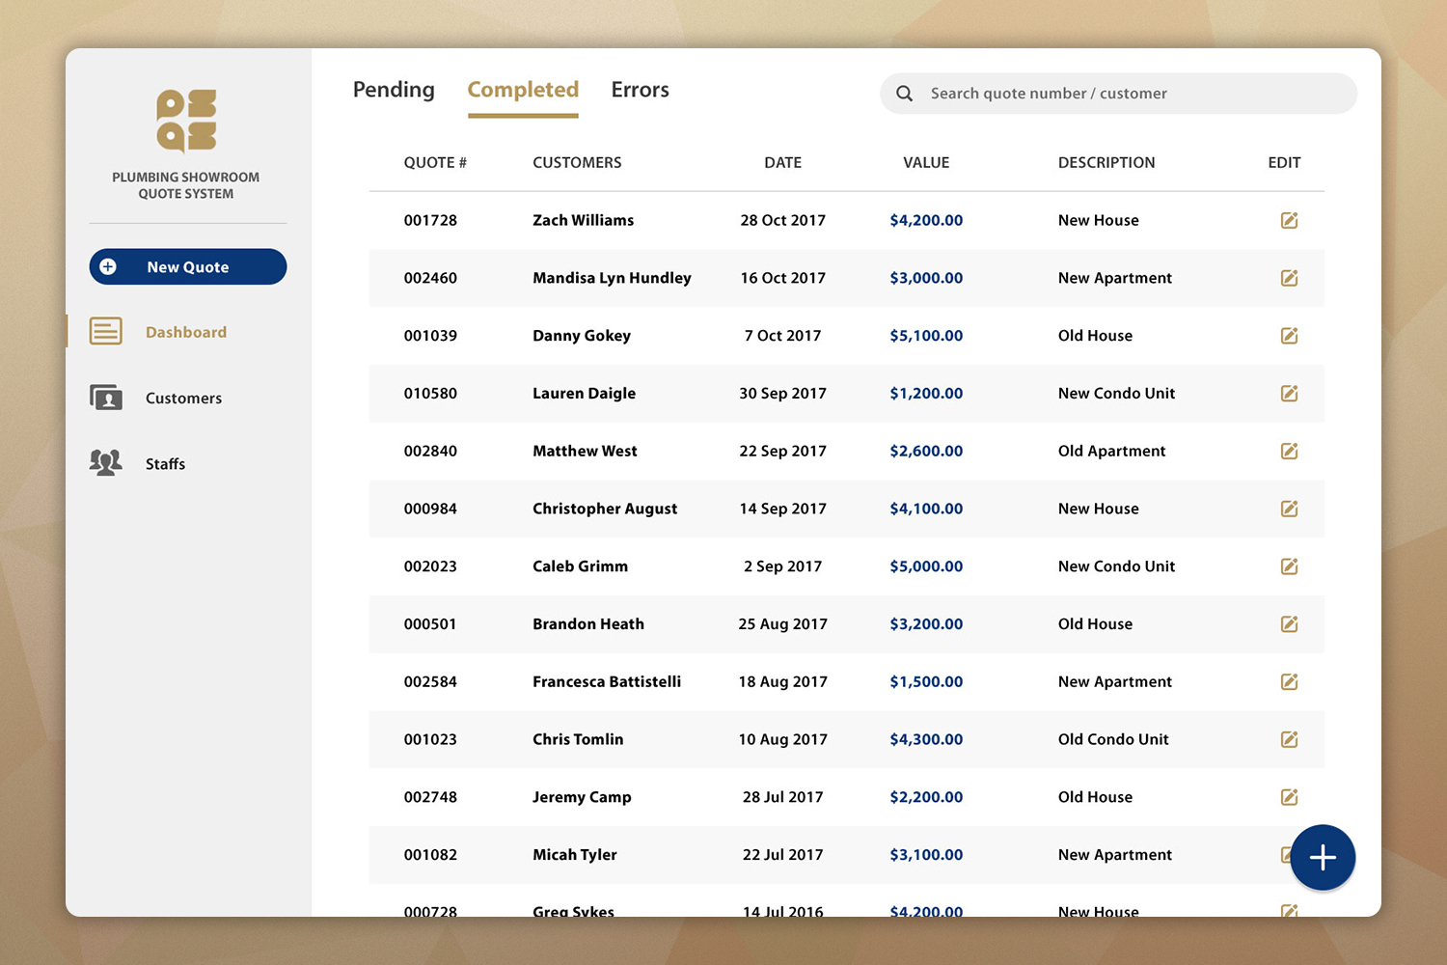The width and height of the screenshot is (1447, 965).
Task: Click the search magnifier icon
Action: (904, 94)
